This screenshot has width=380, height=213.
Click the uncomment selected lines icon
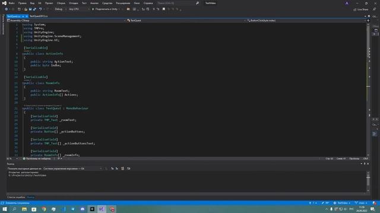click(158, 9)
